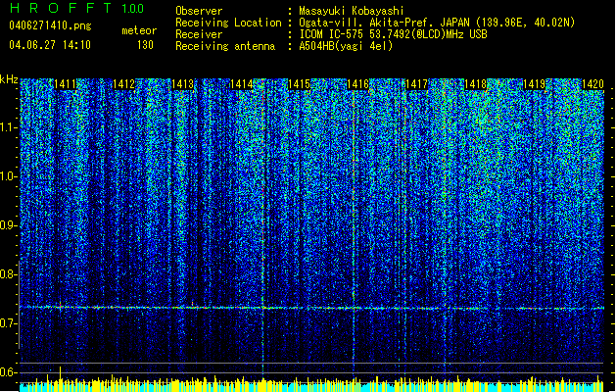Click the 1.1 frequency axis label
The width and height of the screenshot is (616, 392).
pyautogui.click(x=9, y=127)
